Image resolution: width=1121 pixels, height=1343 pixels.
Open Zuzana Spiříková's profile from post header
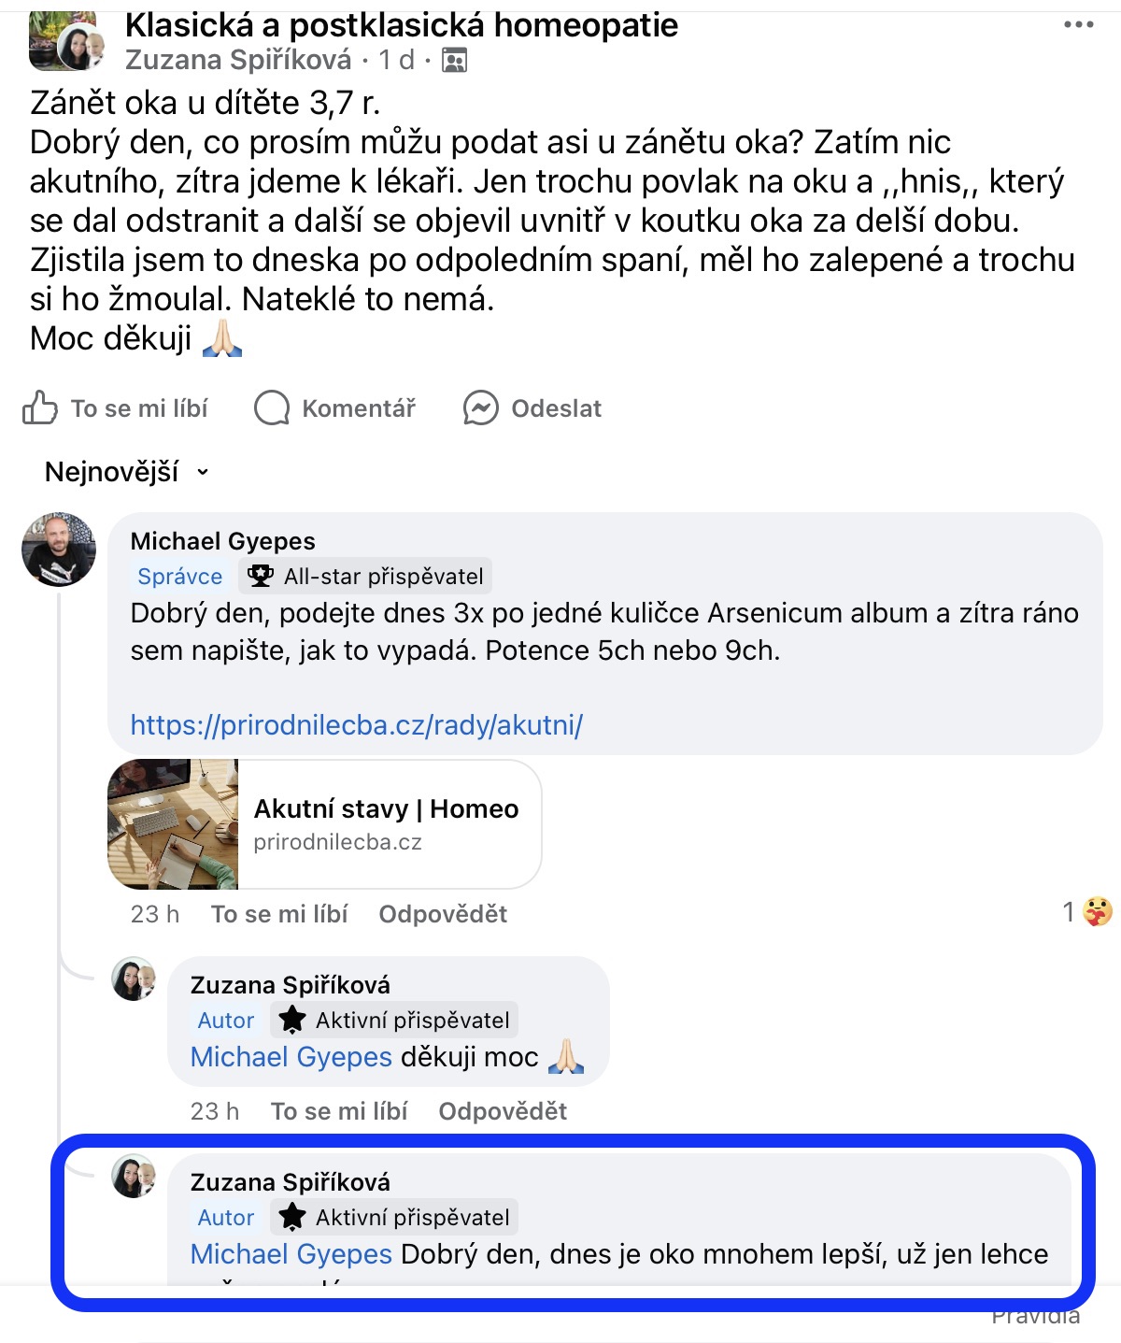pos(238,61)
